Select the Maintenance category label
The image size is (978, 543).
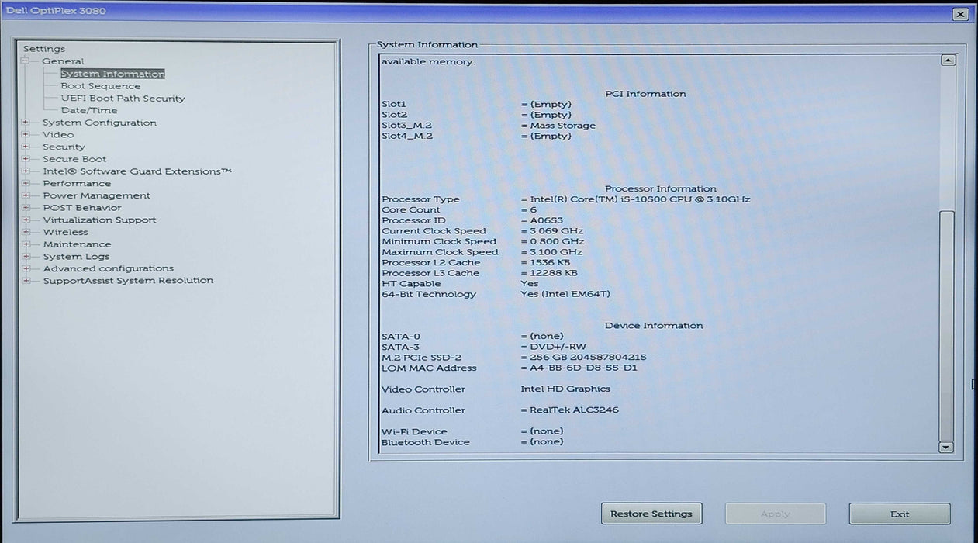[77, 244]
